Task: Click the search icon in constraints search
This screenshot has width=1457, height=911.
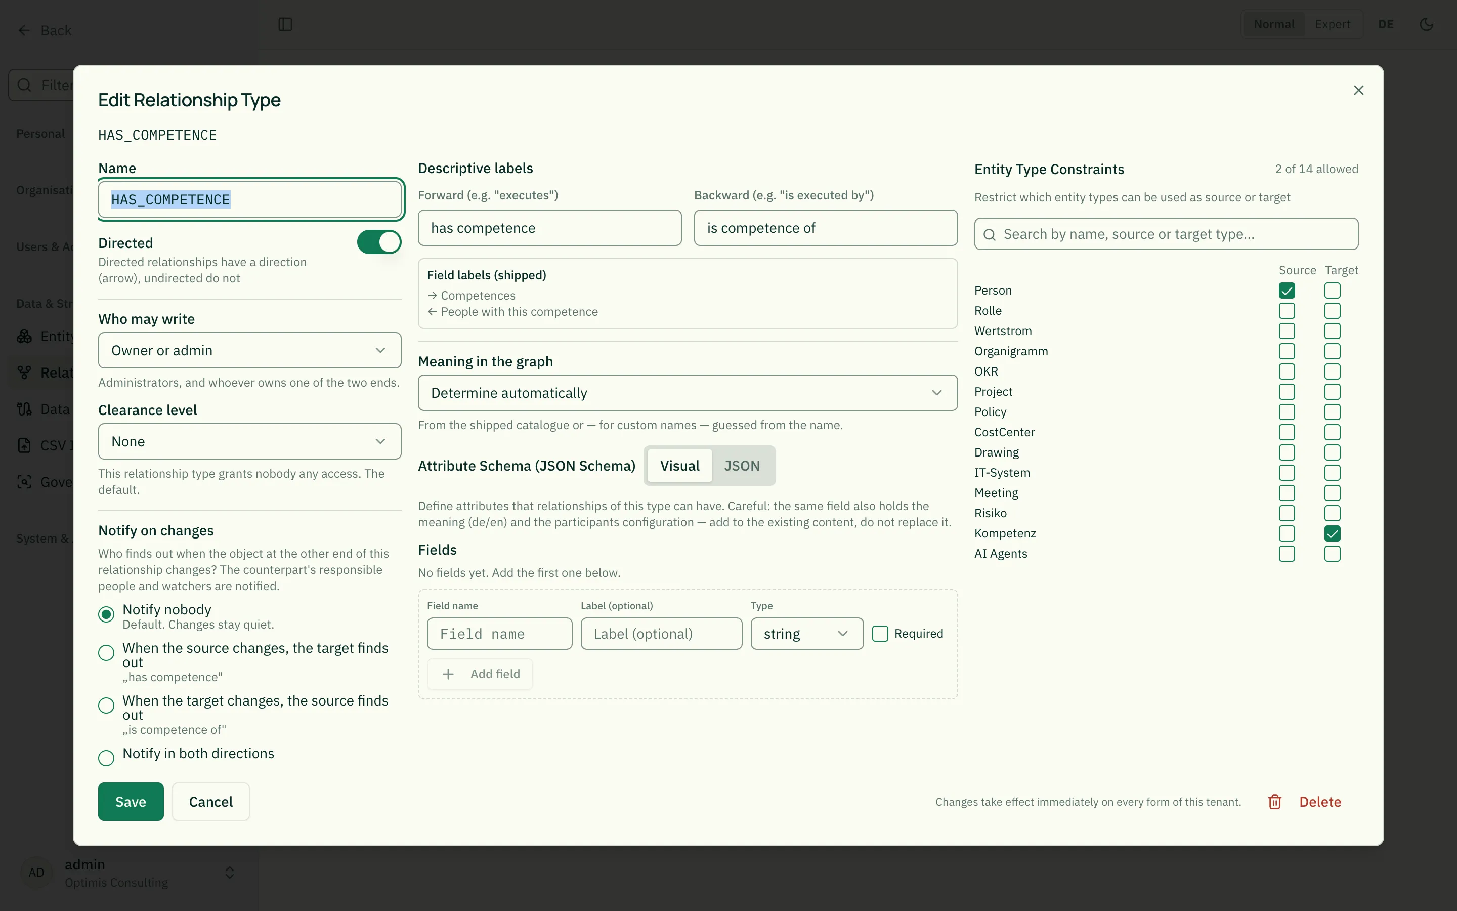Action: tap(989, 235)
